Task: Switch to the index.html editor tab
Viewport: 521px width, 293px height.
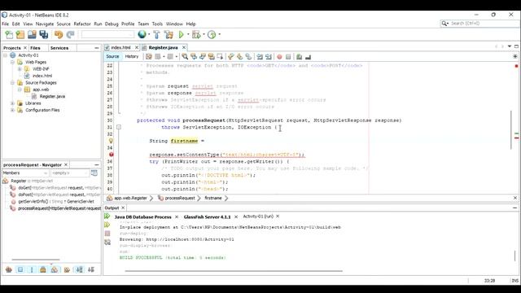Action: tap(121, 47)
